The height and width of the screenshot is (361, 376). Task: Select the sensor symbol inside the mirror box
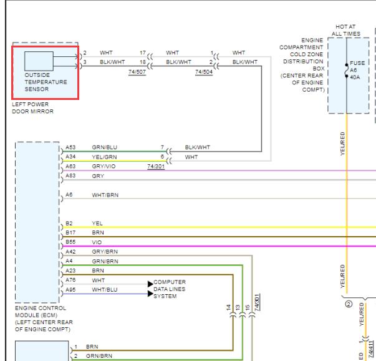(39, 61)
